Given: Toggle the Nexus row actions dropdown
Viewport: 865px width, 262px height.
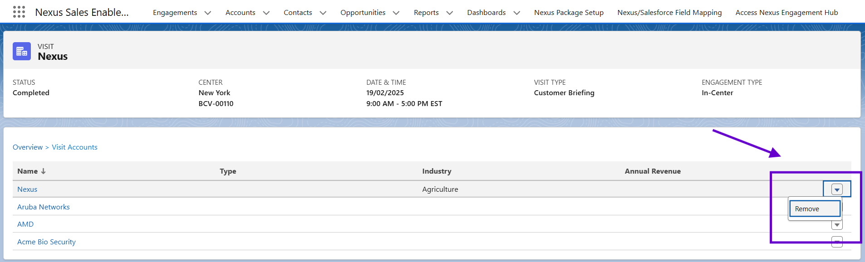Looking at the screenshot, I should [837, 189].
